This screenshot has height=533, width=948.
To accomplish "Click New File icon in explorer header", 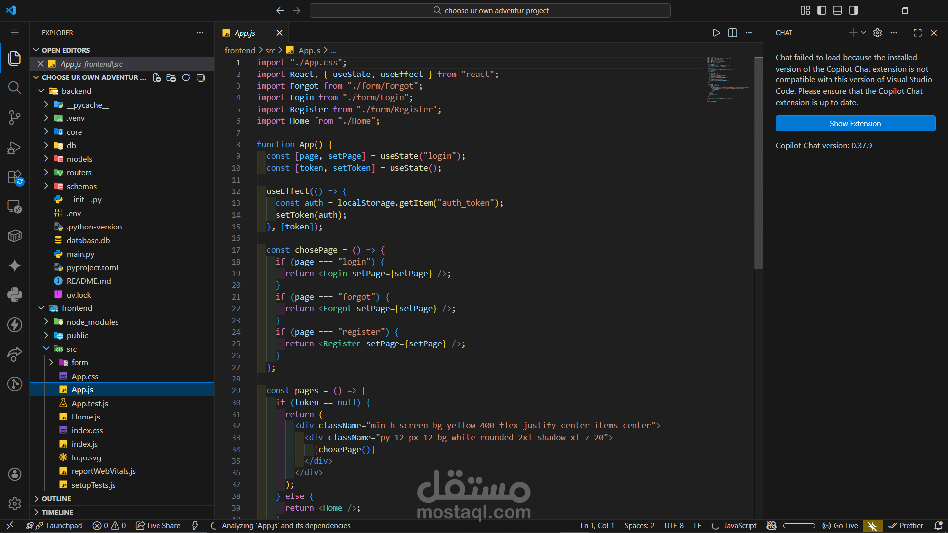I will coord(157,77).
